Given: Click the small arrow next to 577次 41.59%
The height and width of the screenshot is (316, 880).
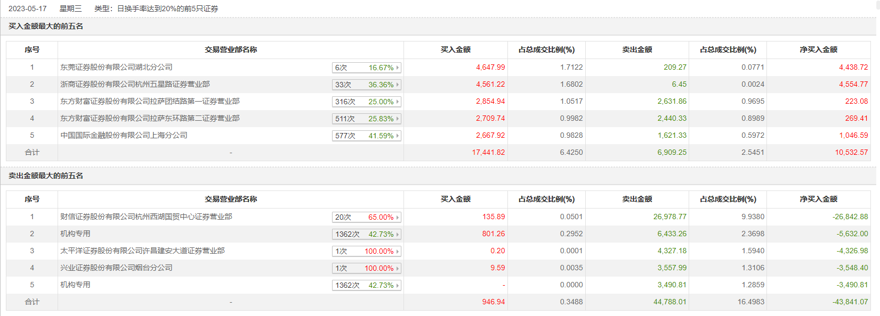Looking at the screenshot, I should pyautogui.click(x=398, y=136).
